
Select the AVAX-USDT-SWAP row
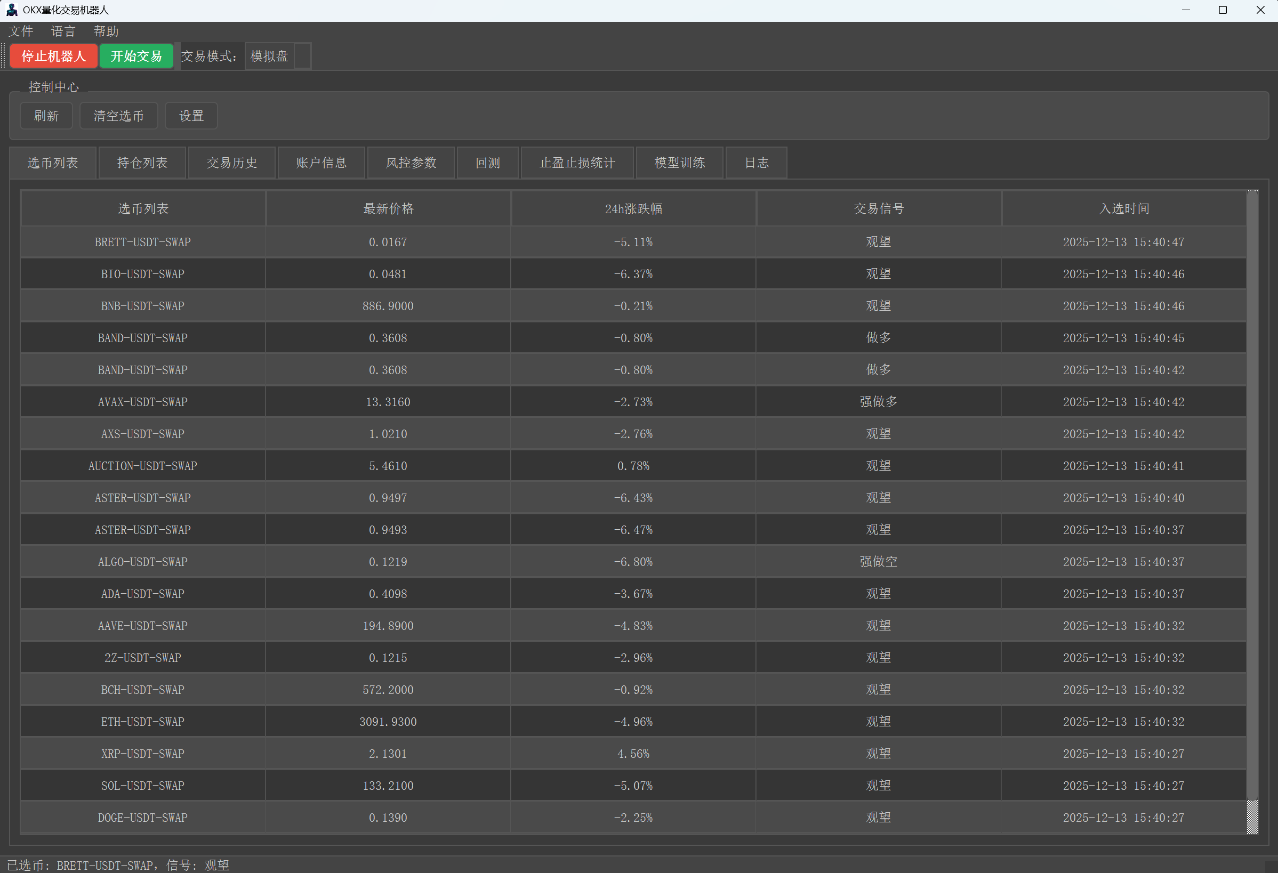(x=142, y=402)
